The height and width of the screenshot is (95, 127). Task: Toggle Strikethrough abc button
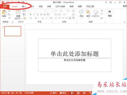click(x=44, y=14)
